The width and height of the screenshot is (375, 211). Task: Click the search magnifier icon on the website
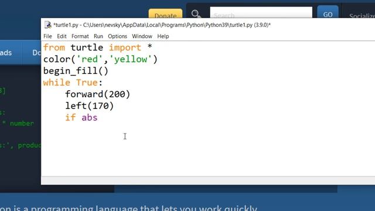click(x=196, y=14)
